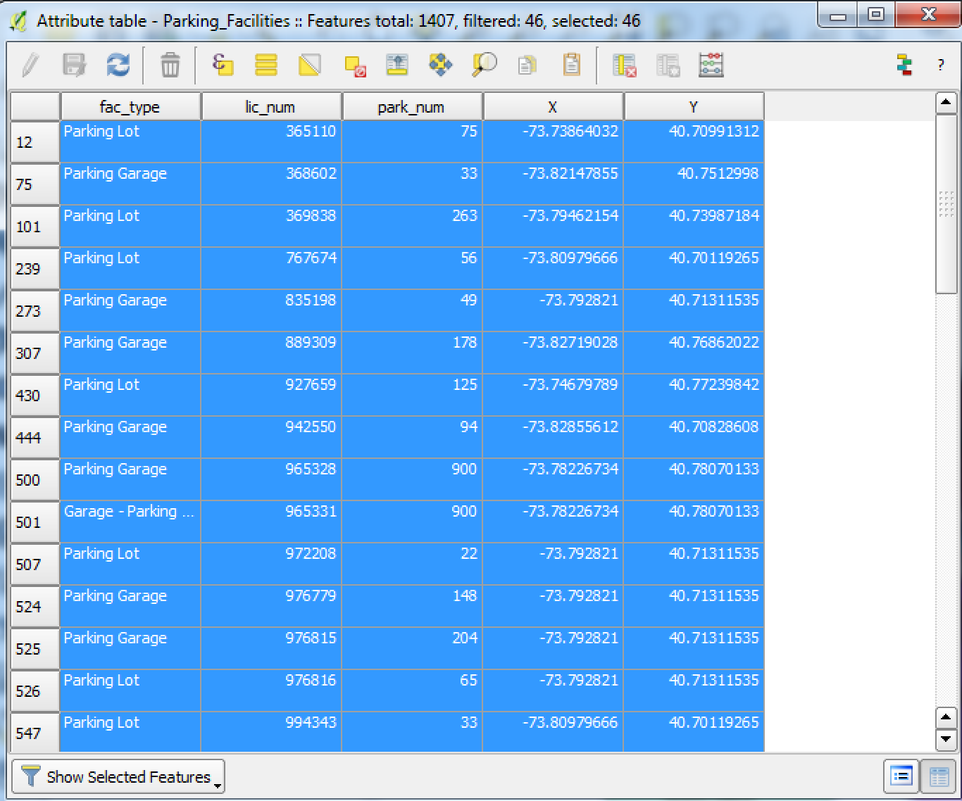Screen dimensions: 962x801
Task: Click the park_num cell 148
Action: point(412,606)
